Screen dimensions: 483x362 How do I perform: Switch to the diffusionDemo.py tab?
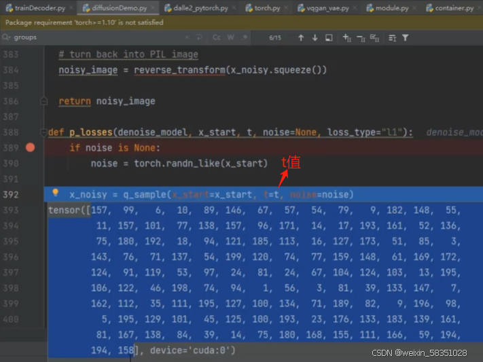point(119,8)
